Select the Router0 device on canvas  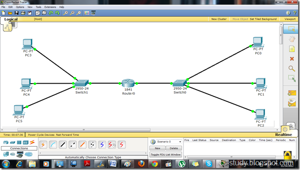point(128,83)
